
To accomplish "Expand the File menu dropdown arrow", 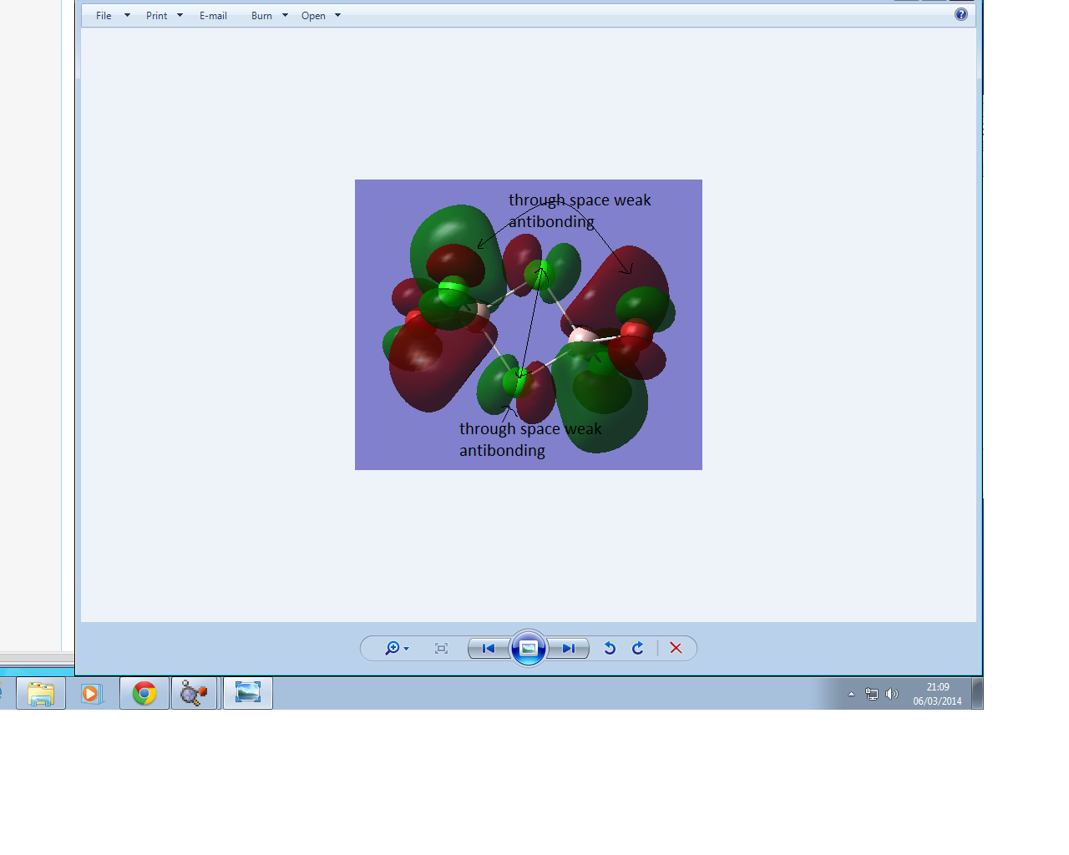I will pyautogui.click(x=127, y=15).
